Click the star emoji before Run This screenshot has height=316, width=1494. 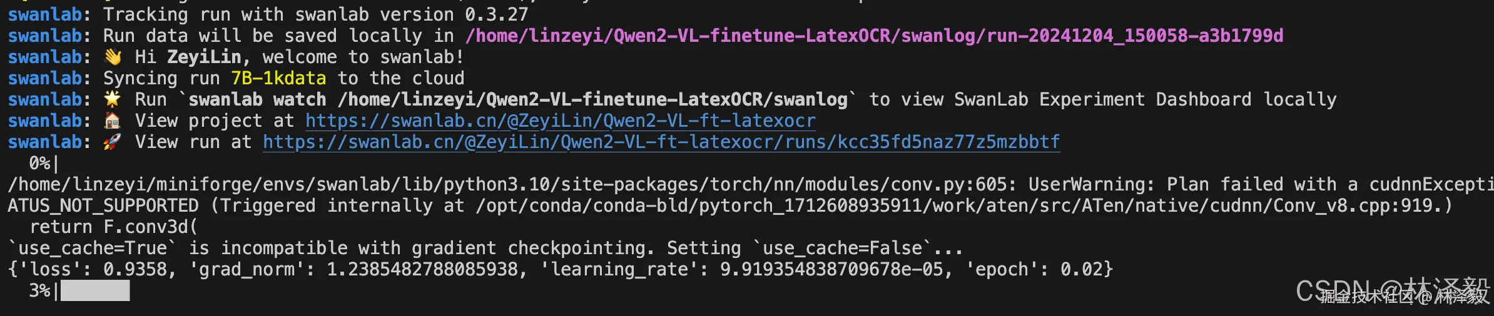(x=113, y=99)
